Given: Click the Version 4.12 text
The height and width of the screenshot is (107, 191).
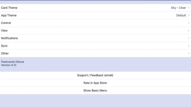Looking at the screenshot, I should [x=9, y=65].
